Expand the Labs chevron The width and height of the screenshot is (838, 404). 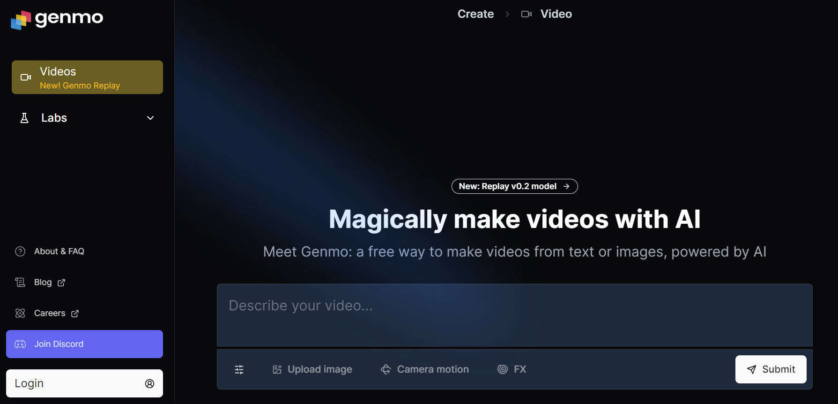150,118
